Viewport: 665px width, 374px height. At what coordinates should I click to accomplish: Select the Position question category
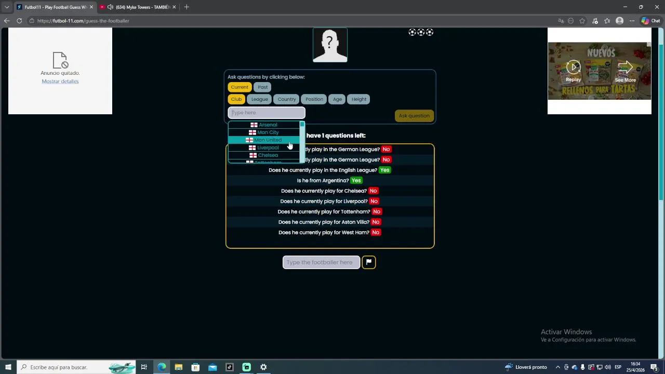click(x=314, y=99)
